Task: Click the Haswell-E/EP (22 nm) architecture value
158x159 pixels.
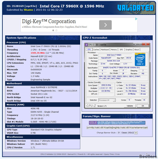Action: [41, 56]
